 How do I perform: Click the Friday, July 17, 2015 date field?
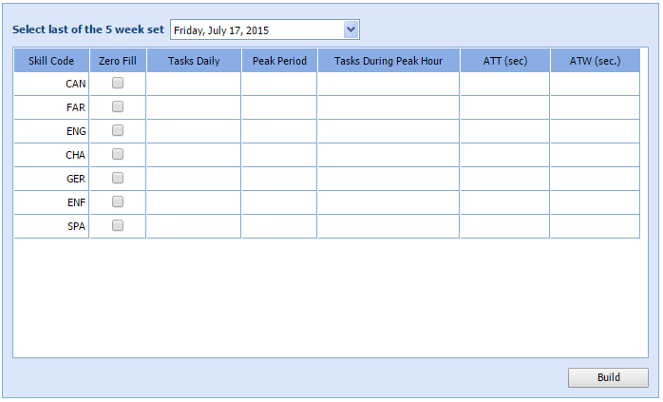(256, 29)
